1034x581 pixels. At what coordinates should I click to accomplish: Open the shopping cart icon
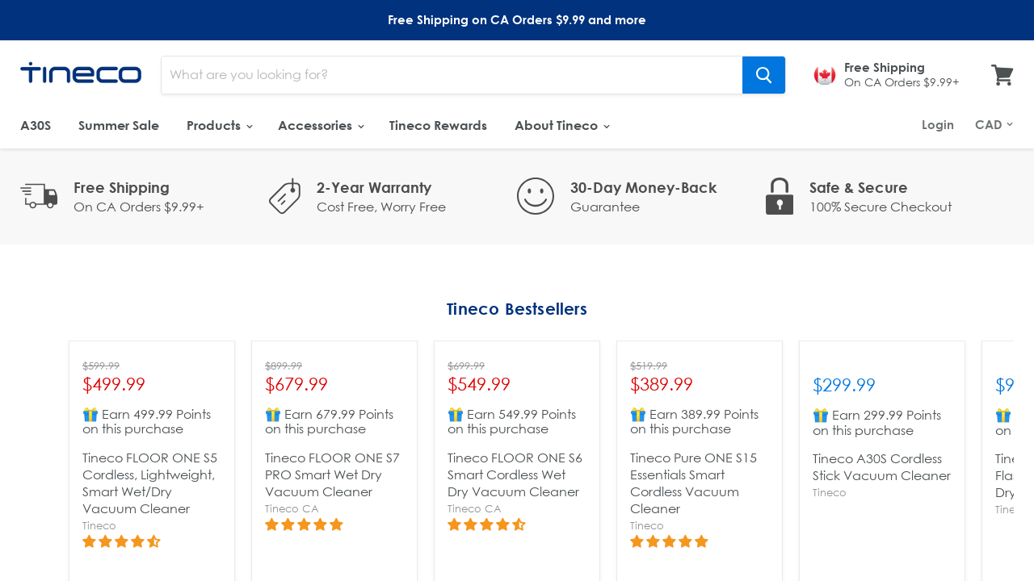point(1002,75)
